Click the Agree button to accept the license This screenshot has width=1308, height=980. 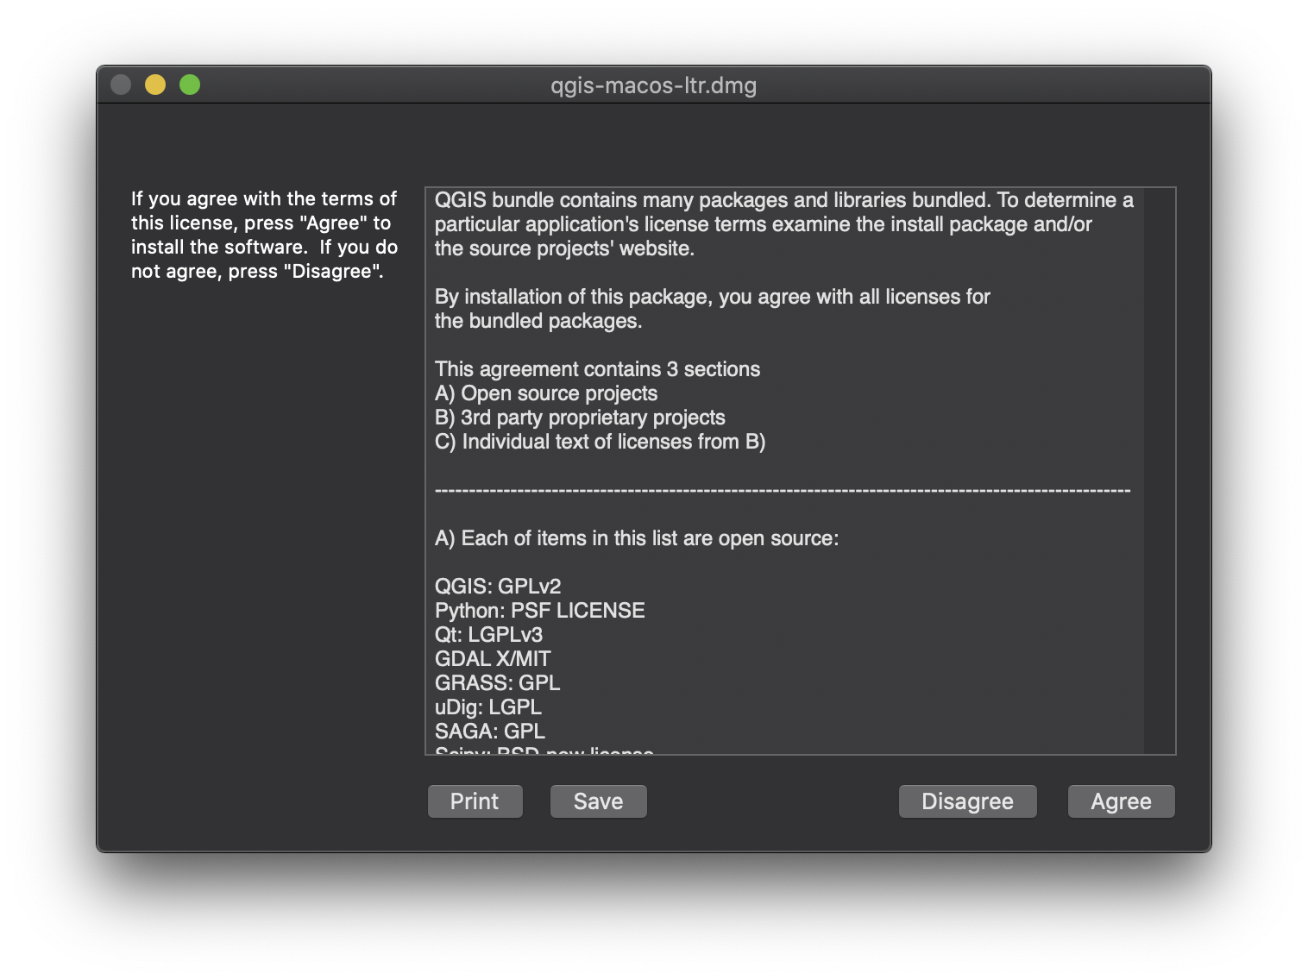pos(1121,801)
